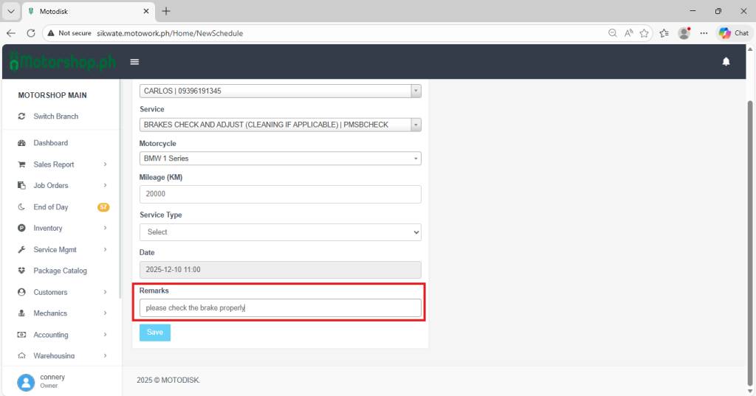Click the Save button
Image resolution: width=756 pixels, height=396 pixels.
coord(154,333)
